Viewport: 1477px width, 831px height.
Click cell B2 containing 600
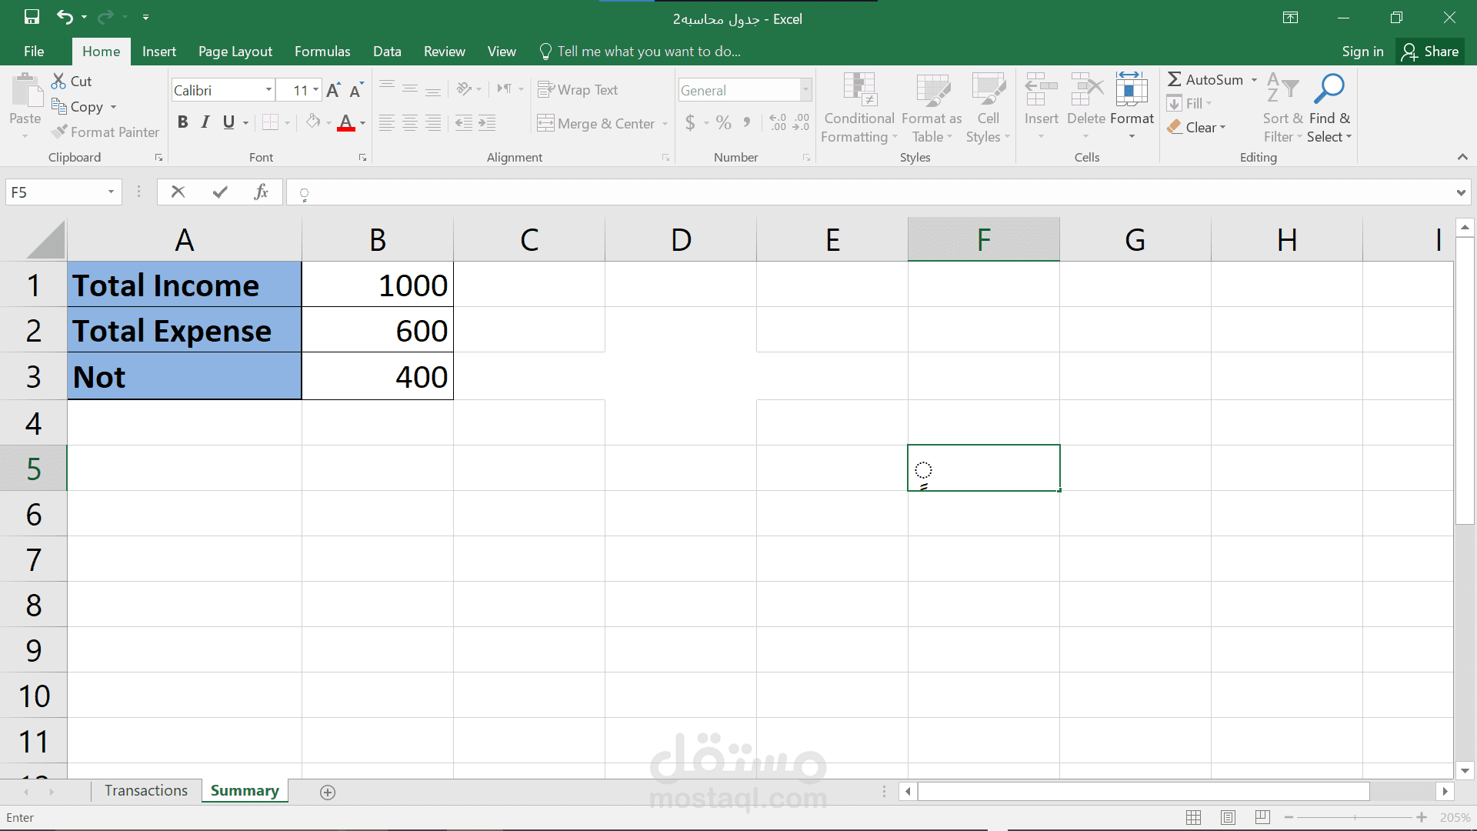tap(377, 331)
